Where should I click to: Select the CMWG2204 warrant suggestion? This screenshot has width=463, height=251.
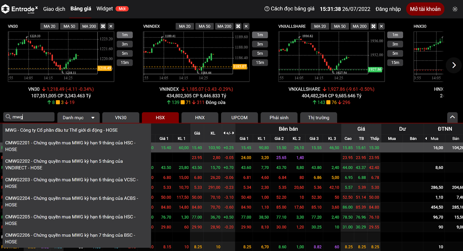click(x=77, y=202)
